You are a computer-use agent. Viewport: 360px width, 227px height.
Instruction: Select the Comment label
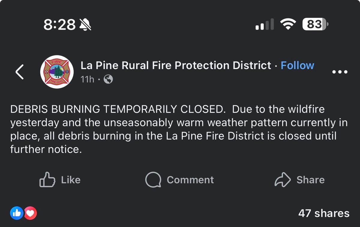tap(190, 180)
